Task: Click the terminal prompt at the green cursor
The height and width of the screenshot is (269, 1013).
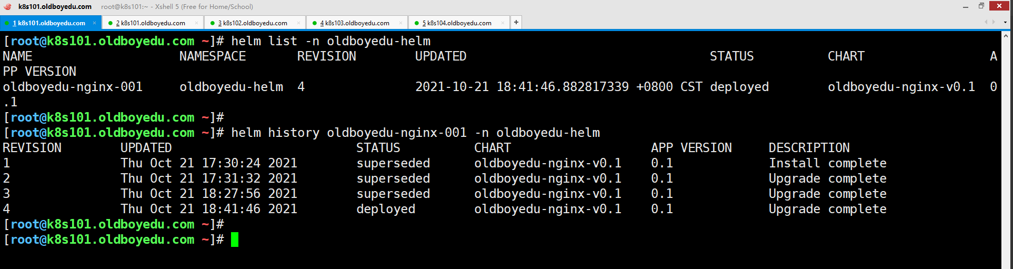Action: (235, 240)
